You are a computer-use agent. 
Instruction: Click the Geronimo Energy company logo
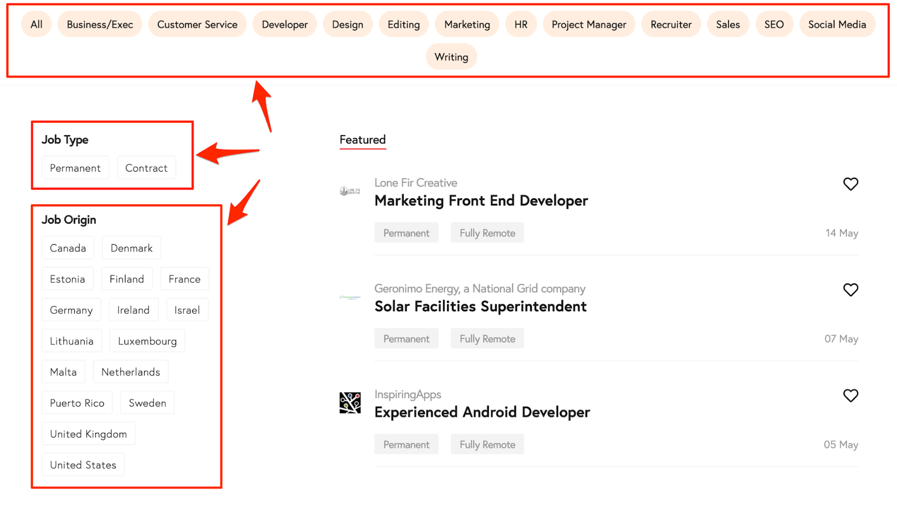click(350, 297)
